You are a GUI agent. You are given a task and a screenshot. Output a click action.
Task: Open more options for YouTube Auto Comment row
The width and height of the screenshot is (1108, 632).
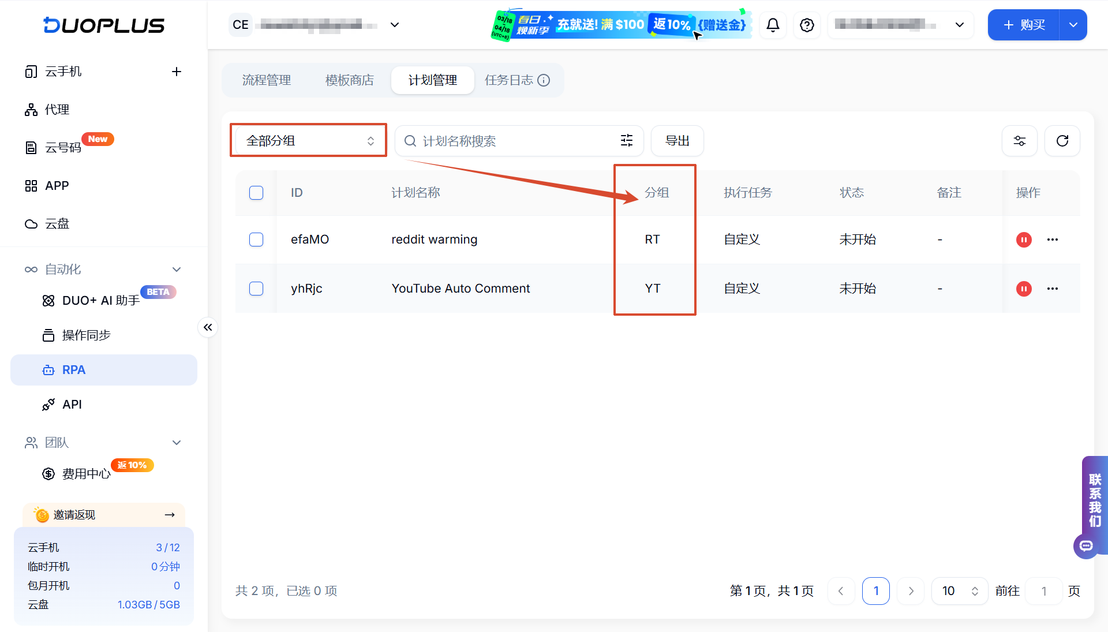1053,289
